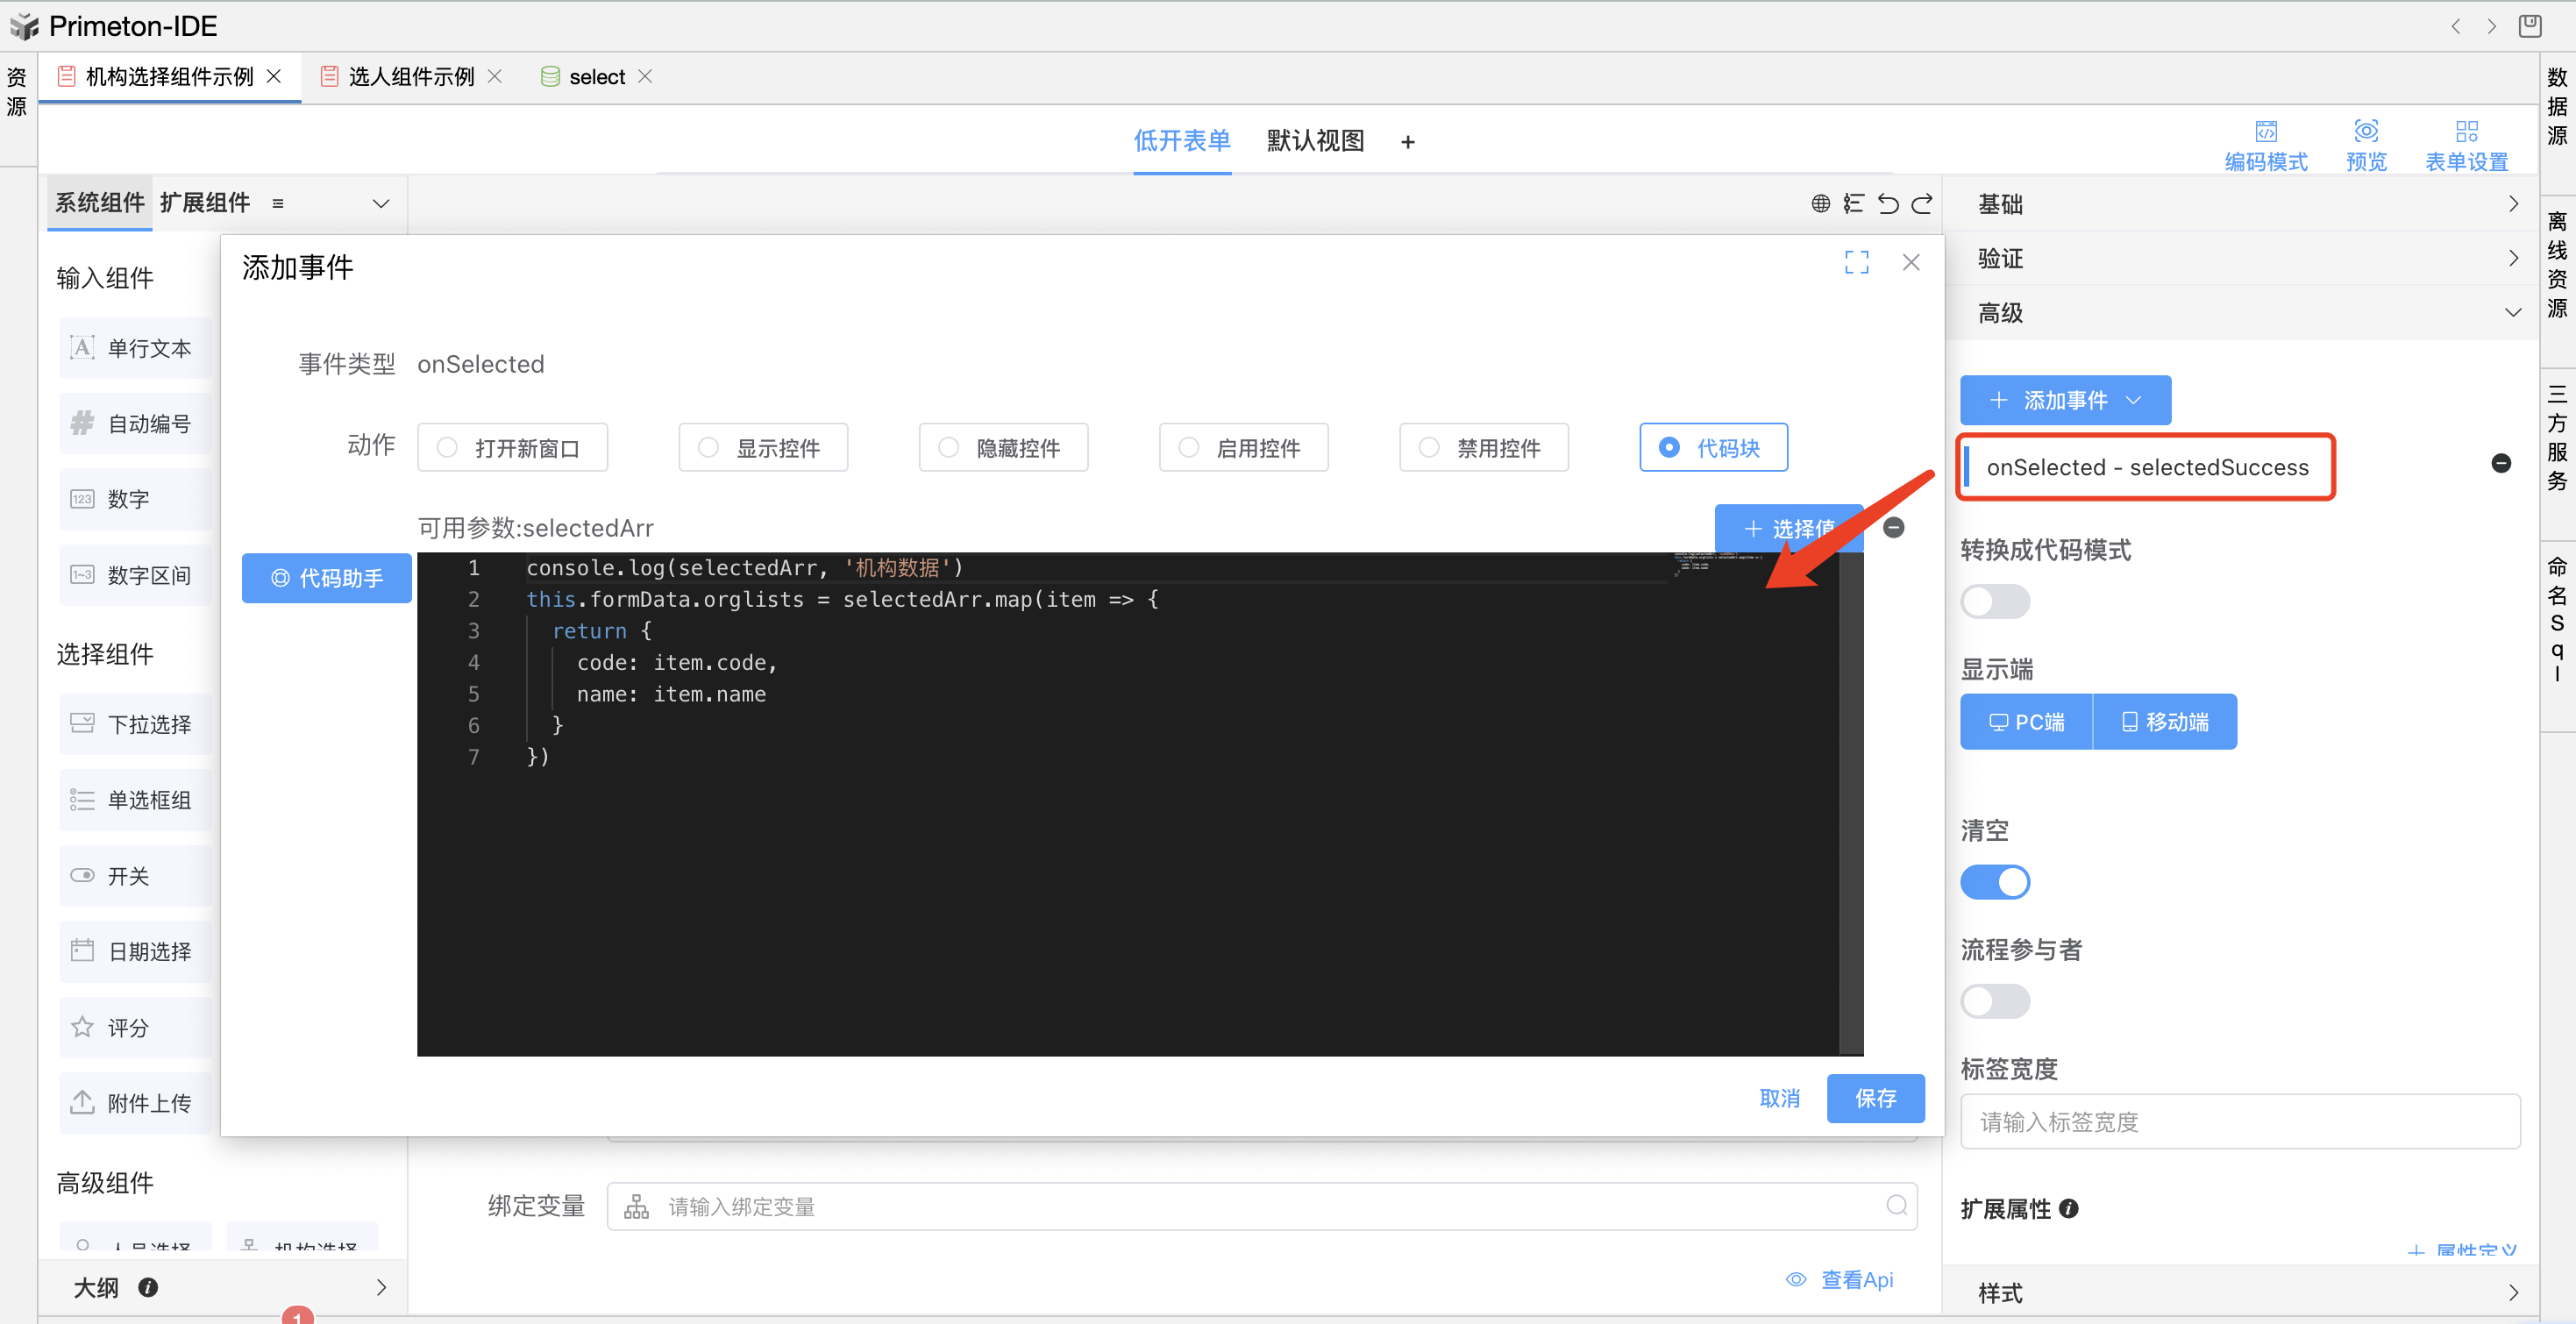This screenshot has height=1324, width=2576.
Task: Switch to the 默认视图 view tab
Action: 1314,141
